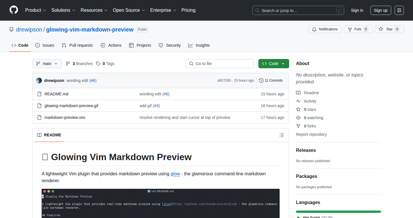This screenshot has width=413, height=218.
Task: Click the 17 hours ago timestamp for markdown-preview.vim
Action: [272, 117]
